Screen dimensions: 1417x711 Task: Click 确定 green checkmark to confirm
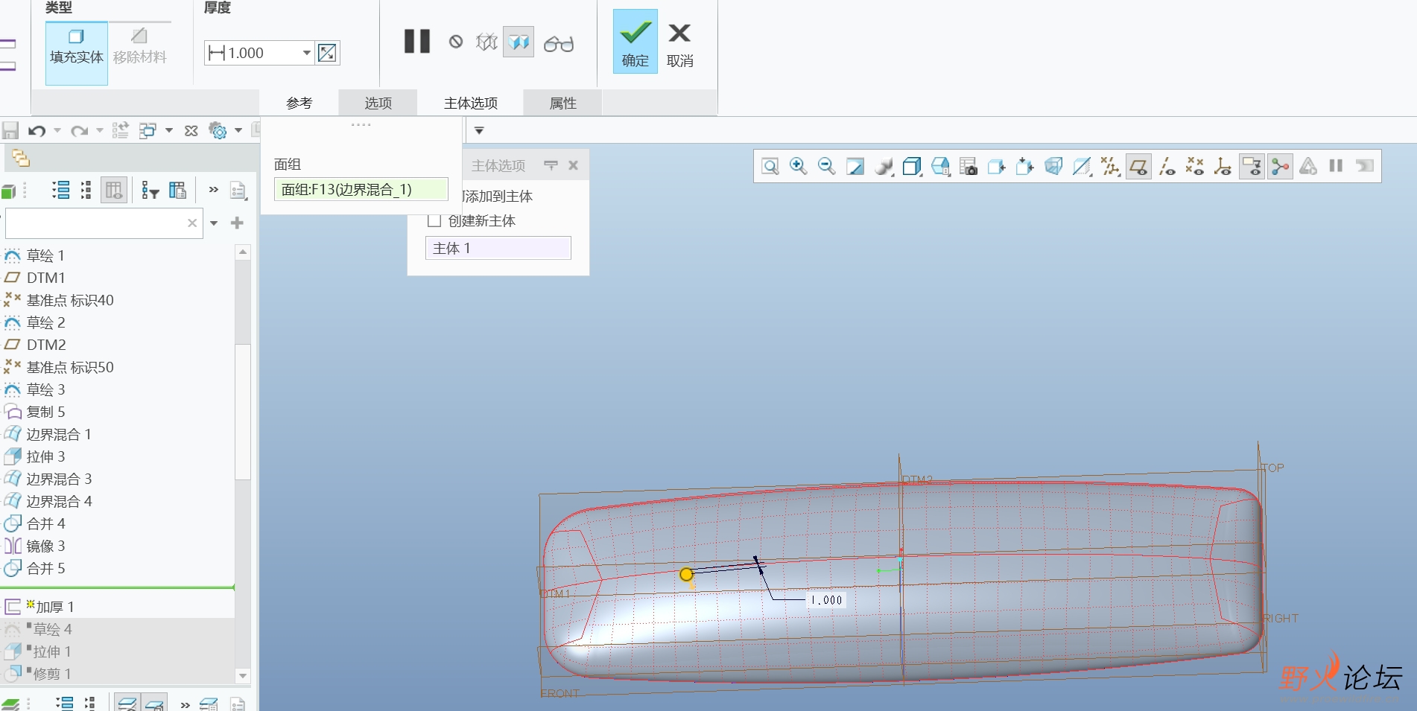click(x=635, y=42)
